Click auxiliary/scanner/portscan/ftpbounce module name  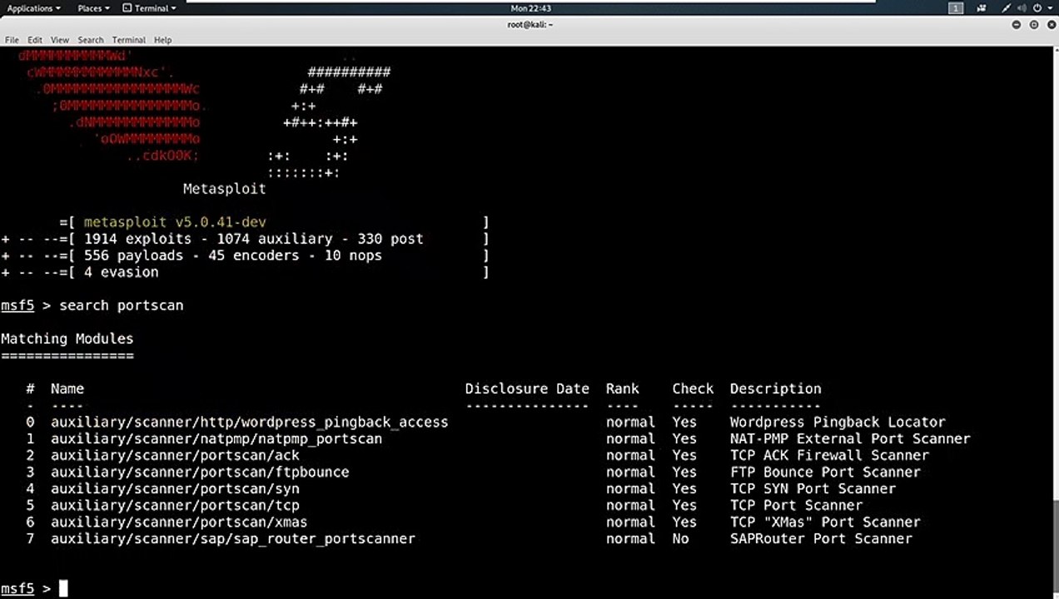(200, 472)
